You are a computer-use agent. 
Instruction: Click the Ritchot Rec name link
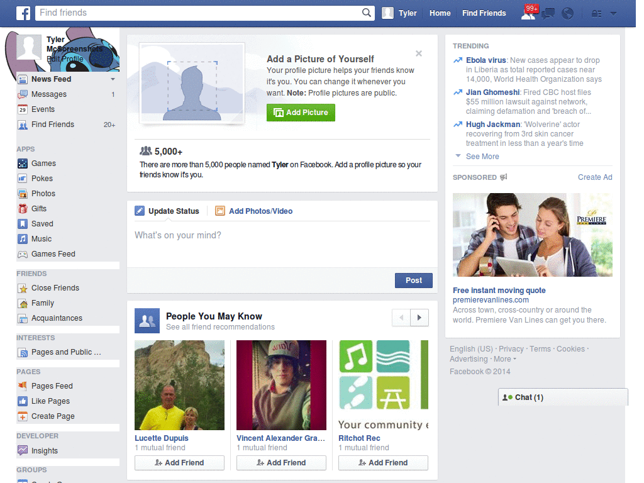[x=359, y=438]
